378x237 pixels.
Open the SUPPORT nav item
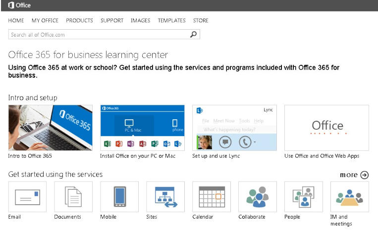click(112, 20)
